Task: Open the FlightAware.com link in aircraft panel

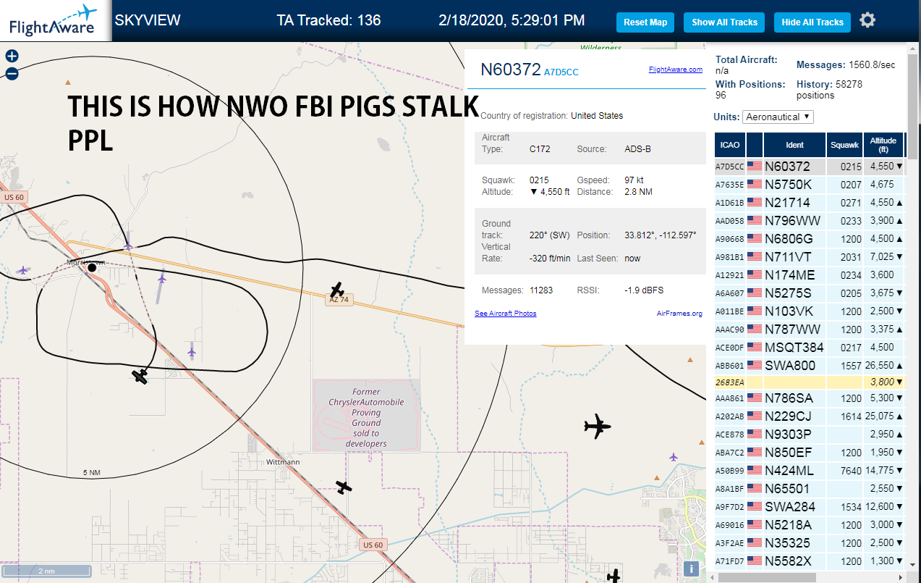Action: pos(676,70)
